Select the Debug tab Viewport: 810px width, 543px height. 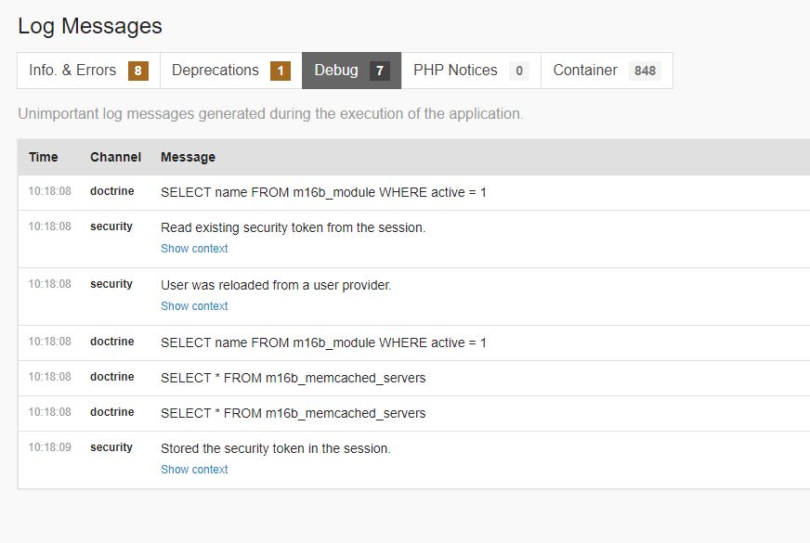click(336, 71)
